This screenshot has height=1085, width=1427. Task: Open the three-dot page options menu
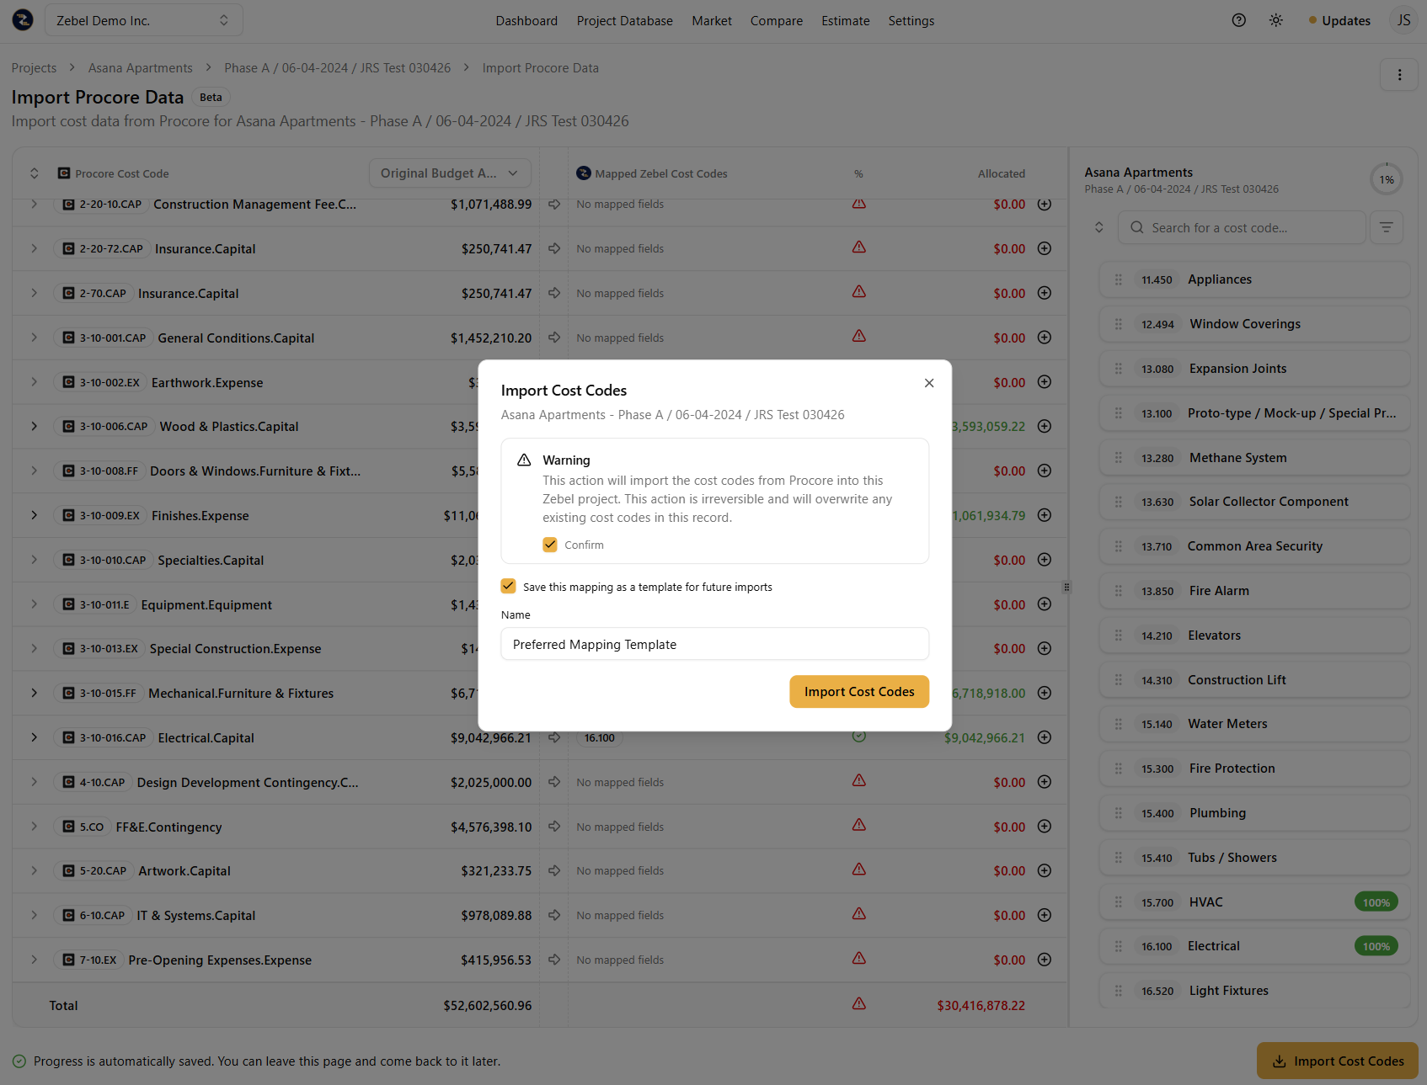coord(1399,75)
